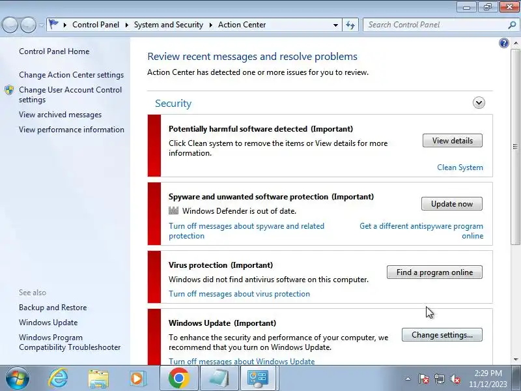521x391 pixels.
Task: Open Windows Explorer folder on taskbar
Action: point(98,379)
